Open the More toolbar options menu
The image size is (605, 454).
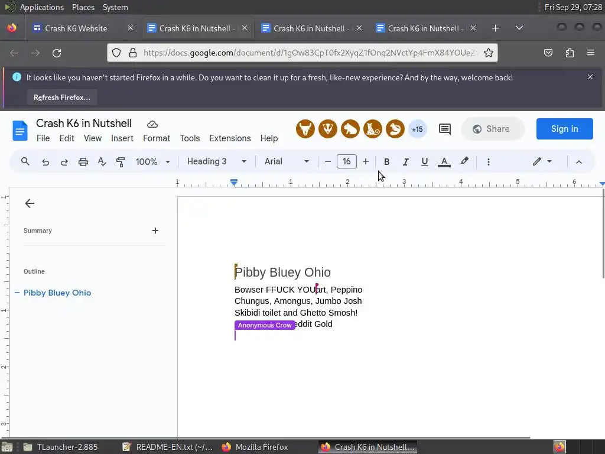click(x=489, y=162)
